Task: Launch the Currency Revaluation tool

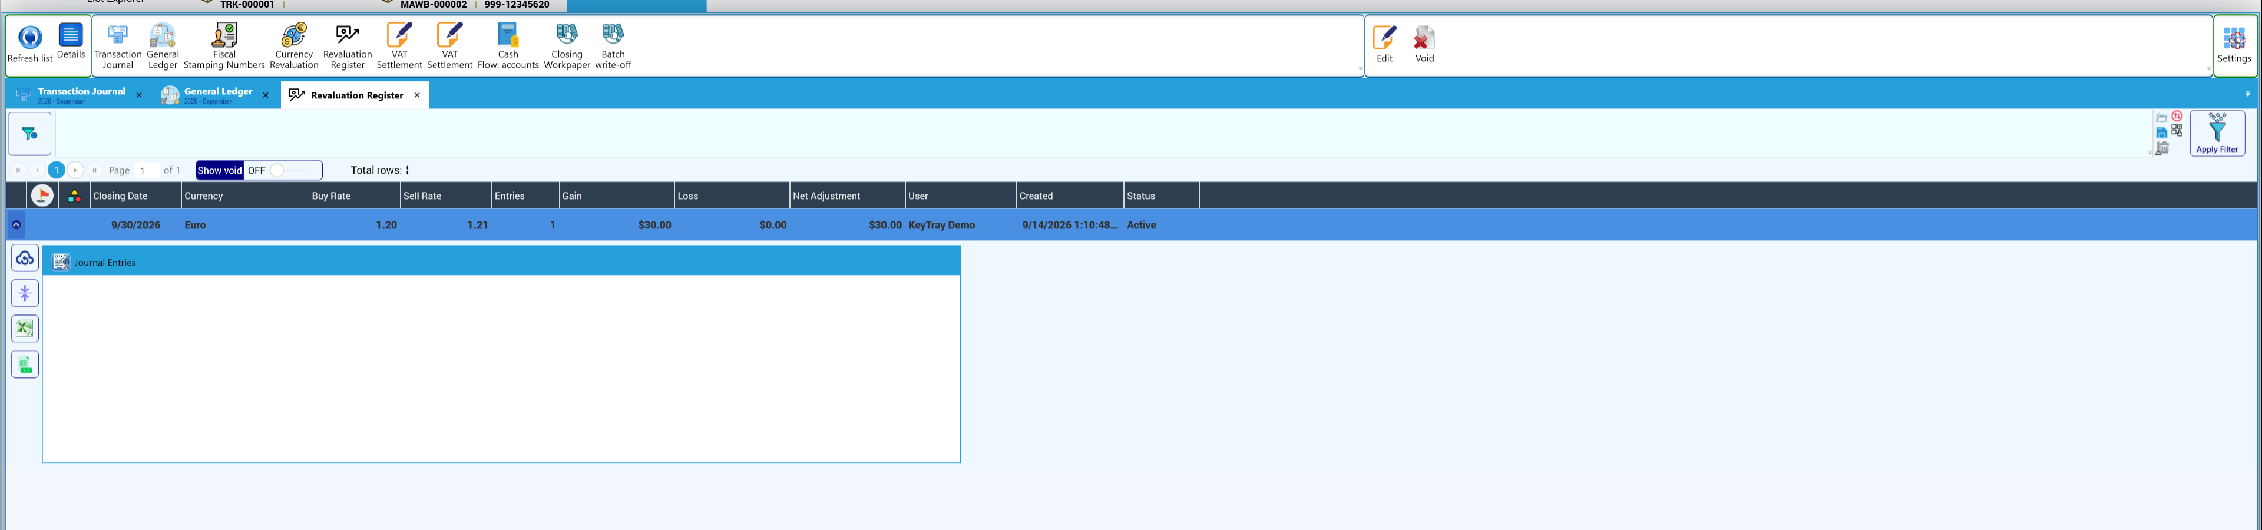Action: click(x=294, y=47)
